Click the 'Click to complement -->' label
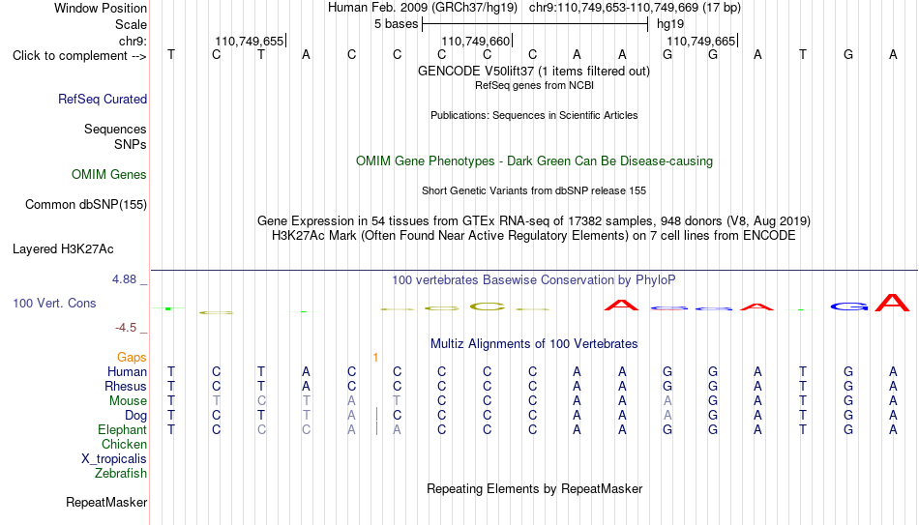 coord(79,56)
